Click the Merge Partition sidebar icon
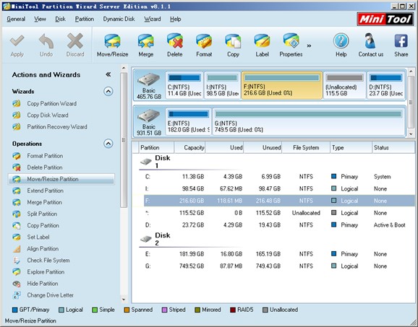418x327 pixels. click(17, 202)
